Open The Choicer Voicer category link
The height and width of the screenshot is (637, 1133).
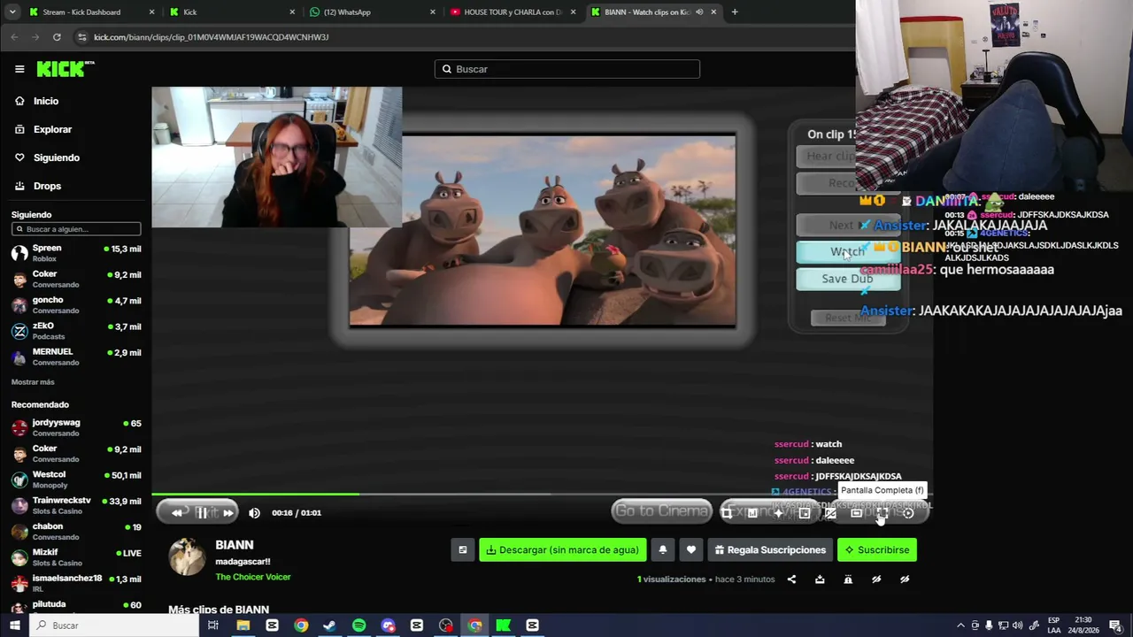[x=253, y=577]
